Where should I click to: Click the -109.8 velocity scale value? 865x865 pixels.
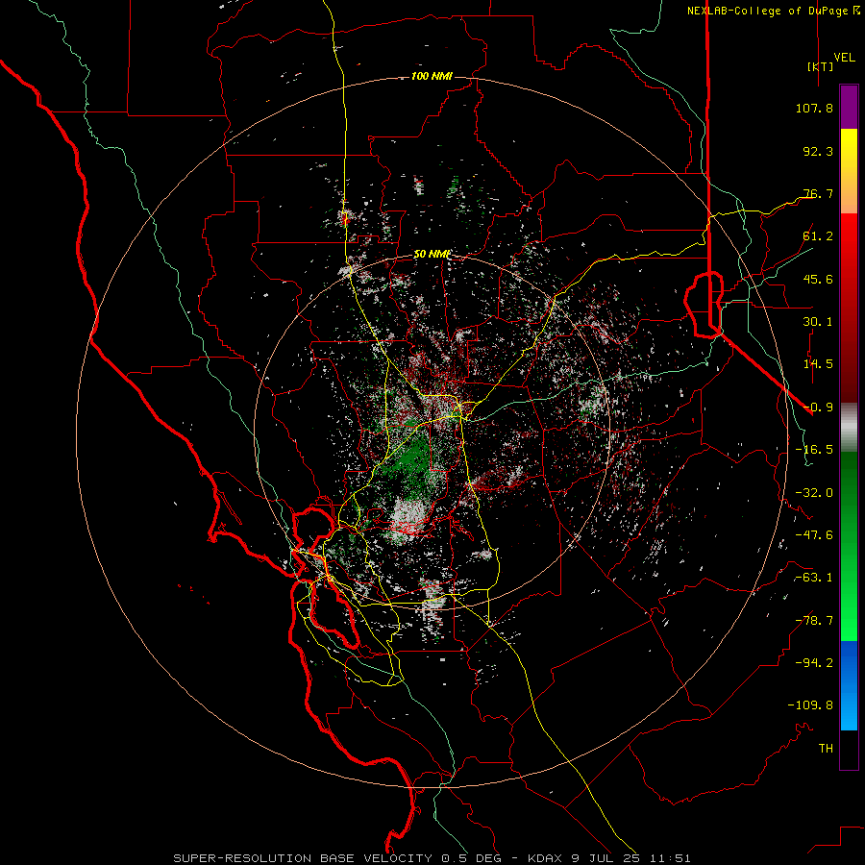pos(810,705)
